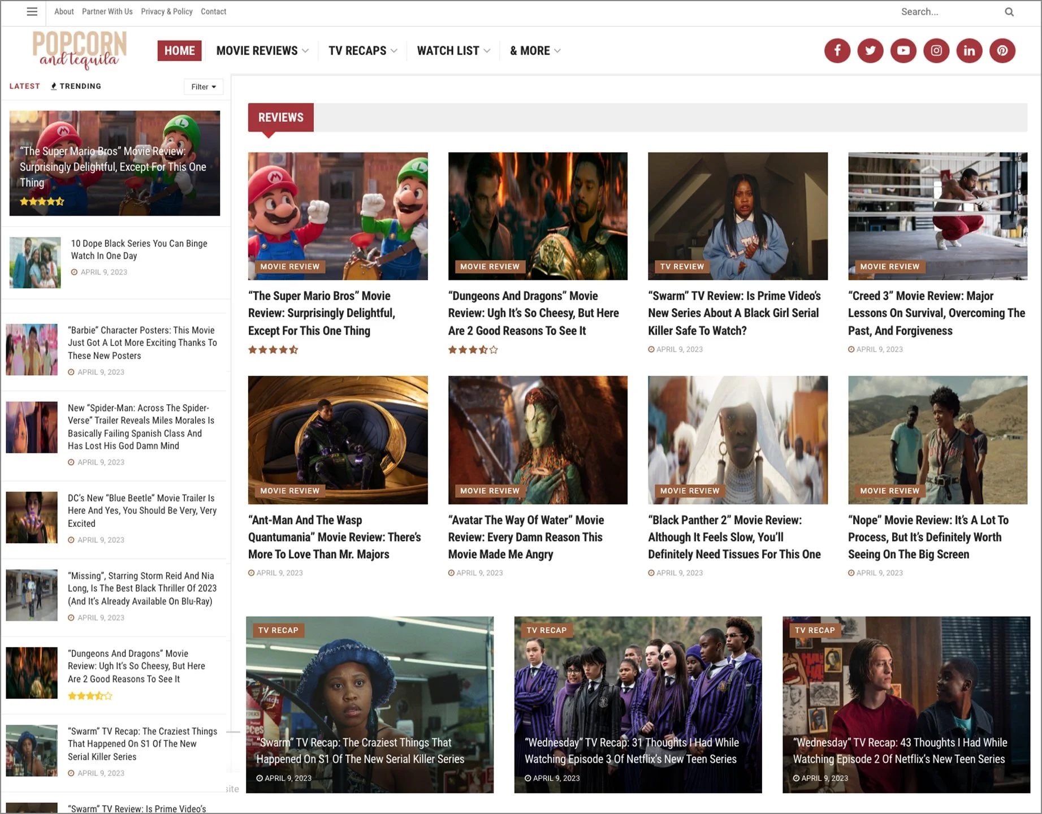1042x814 pixels.
Task: Click the TV Review tag on Swarm card
Action: coord(682,267)
